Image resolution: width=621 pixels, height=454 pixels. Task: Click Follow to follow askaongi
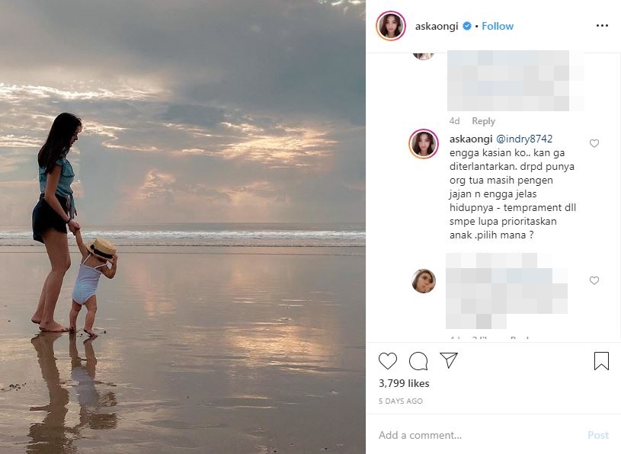[x=497, y=25]
